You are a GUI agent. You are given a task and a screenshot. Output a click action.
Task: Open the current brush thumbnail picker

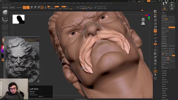click(x=5, y=13)
